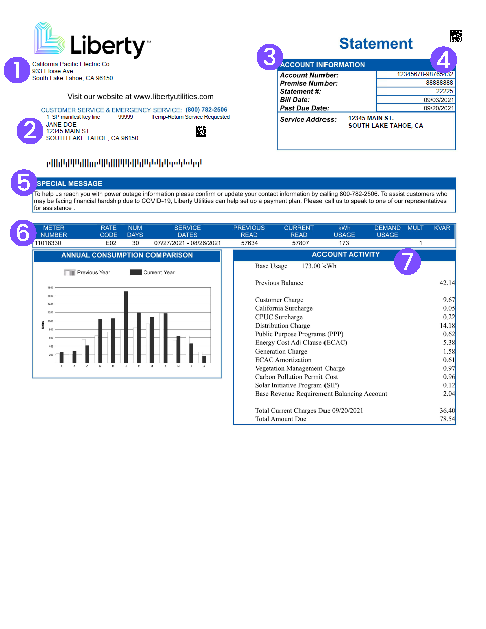486x629 pixels.
Task: Click the DEMAND USAGE column header
Action: pyautogui.click(x=387, y=231)
